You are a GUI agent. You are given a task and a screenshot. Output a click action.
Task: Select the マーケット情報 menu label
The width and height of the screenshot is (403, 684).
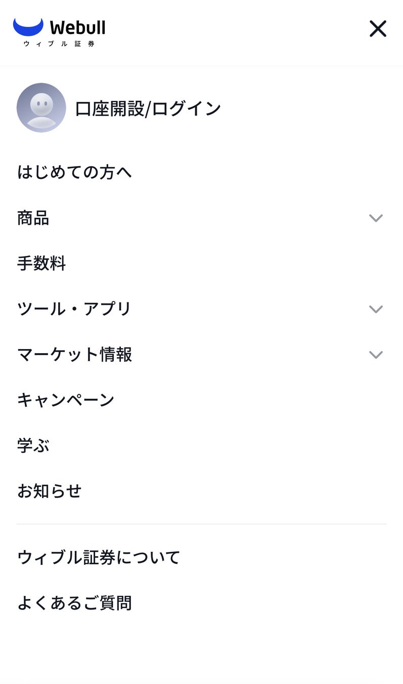[74, 354]
